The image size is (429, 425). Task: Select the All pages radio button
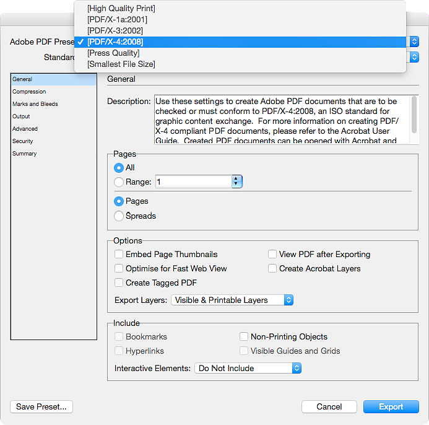tap(119, 168)
